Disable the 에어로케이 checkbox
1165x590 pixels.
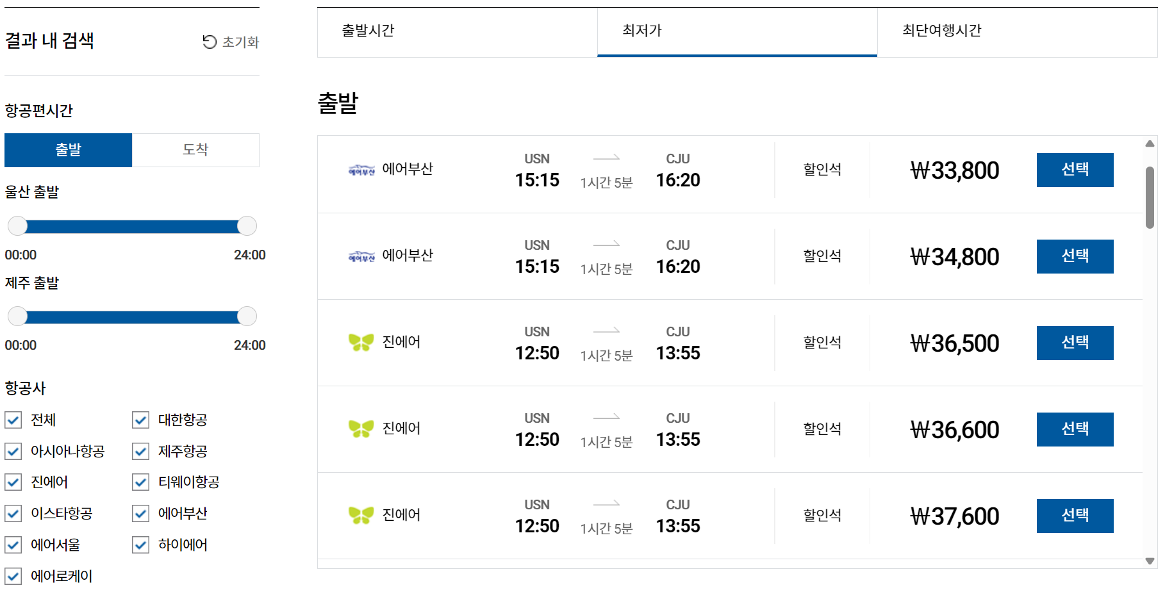(x=13, y=575)
